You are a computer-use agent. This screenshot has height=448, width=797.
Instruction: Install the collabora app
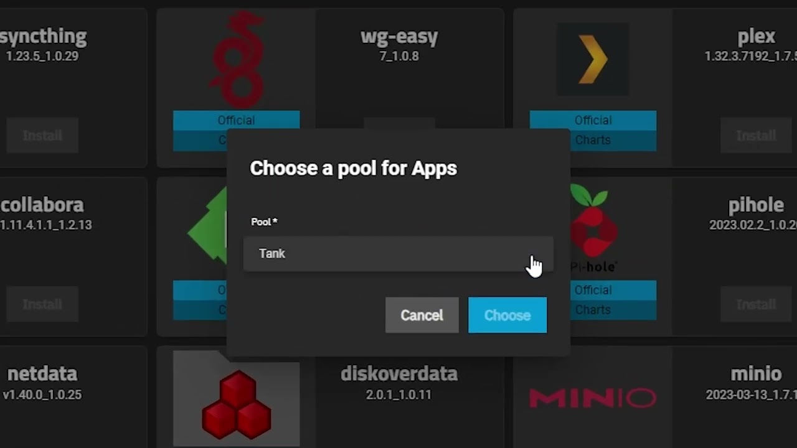point(42,304)
